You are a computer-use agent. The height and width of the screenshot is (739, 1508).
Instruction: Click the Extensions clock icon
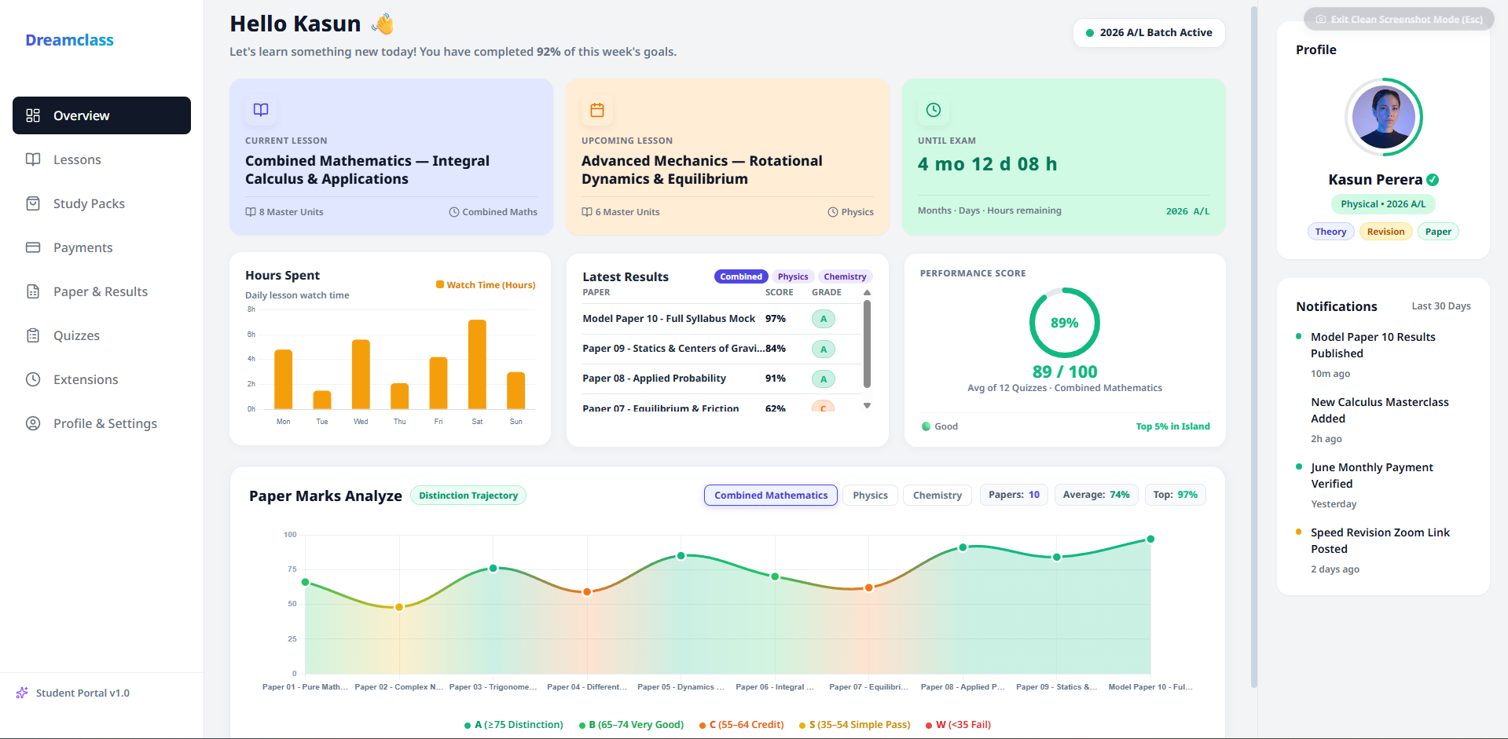pyautogui.click(x=33, y=379)
